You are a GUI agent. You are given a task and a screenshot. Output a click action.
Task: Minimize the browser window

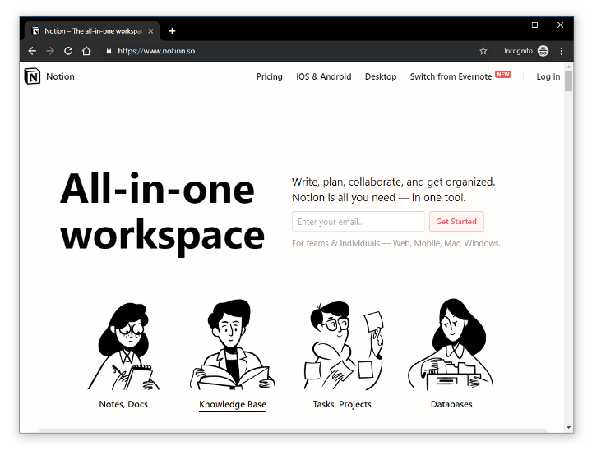point(509,25)
